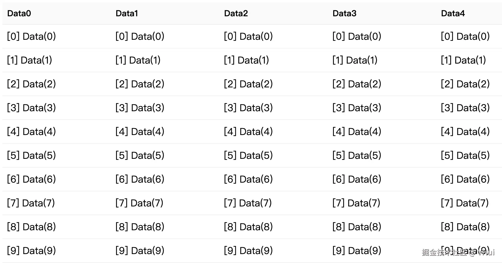502x264 pixels.
Task: Click [8] Data(8) cell in Data3 column
Action: click(357, 227)
